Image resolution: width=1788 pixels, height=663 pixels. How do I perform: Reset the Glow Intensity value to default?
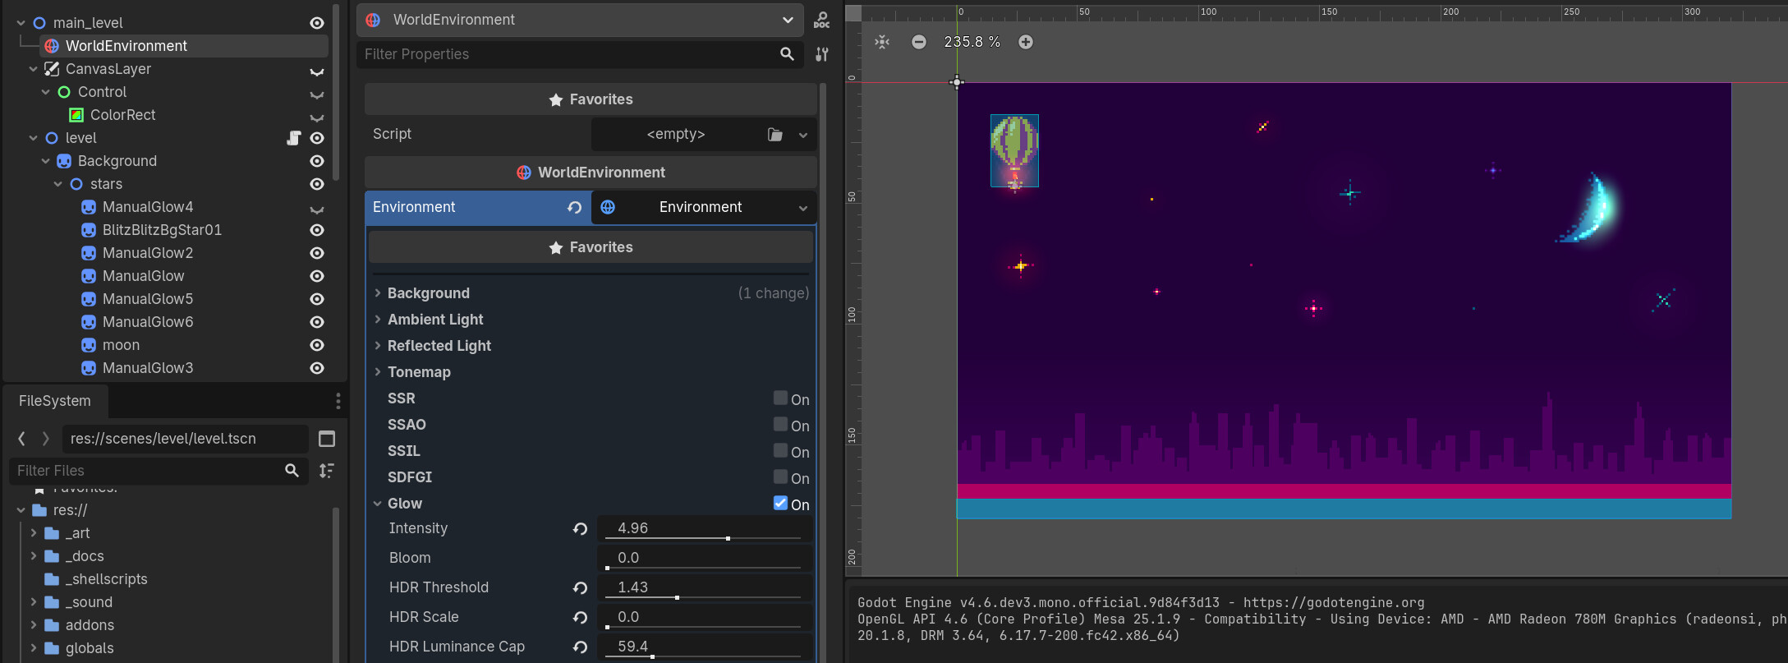(x=580, y=529)
